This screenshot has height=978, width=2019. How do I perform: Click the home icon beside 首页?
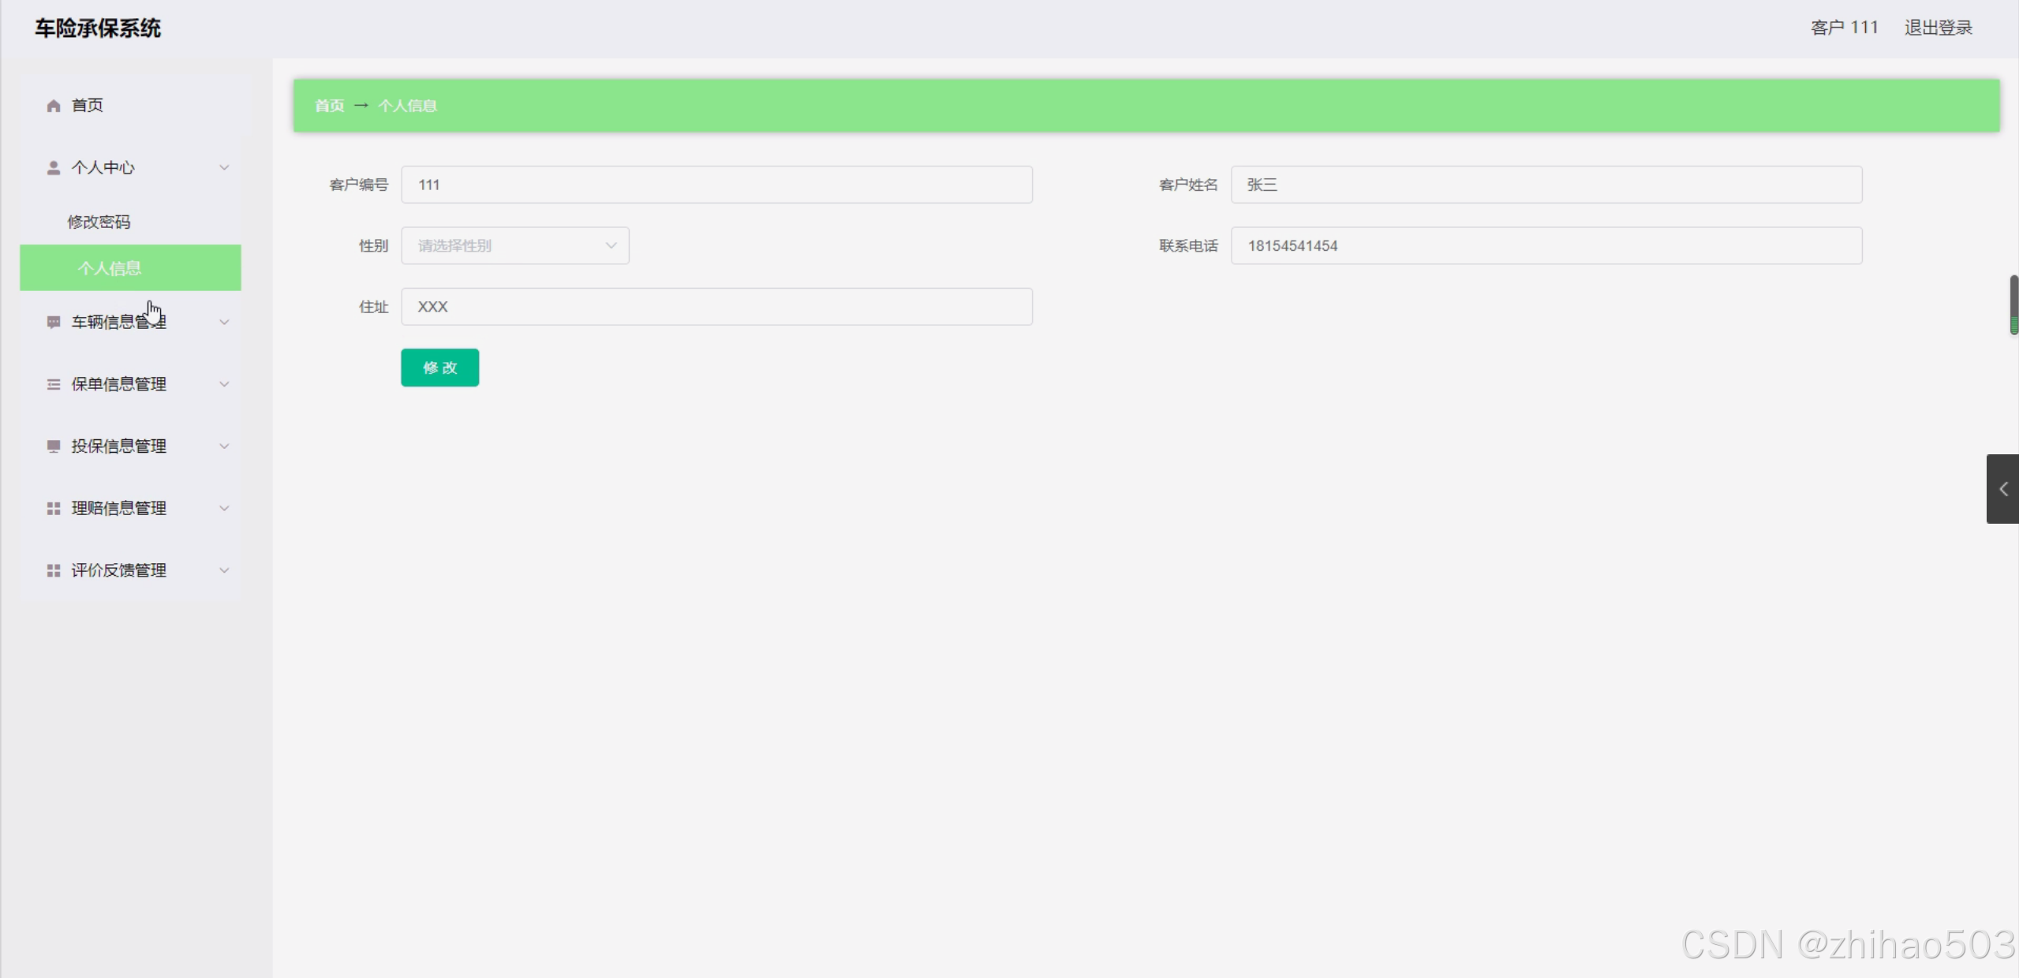coord(53,105)
